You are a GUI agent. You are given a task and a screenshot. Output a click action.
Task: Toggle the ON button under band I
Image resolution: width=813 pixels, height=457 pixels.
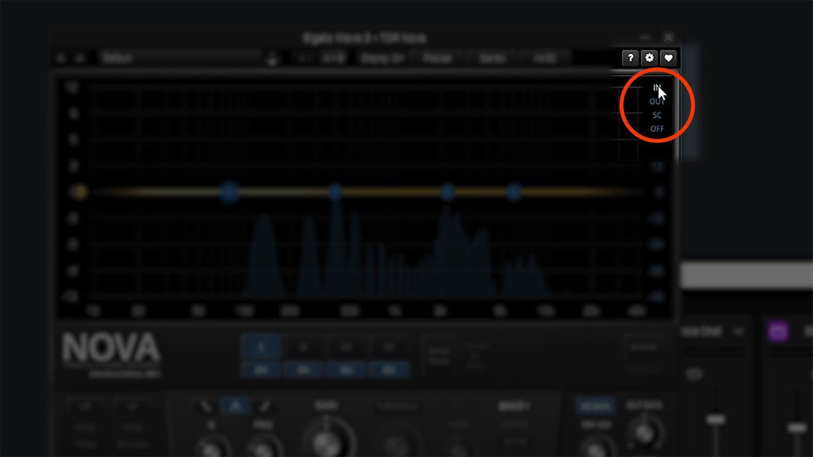tap(261, 369)
